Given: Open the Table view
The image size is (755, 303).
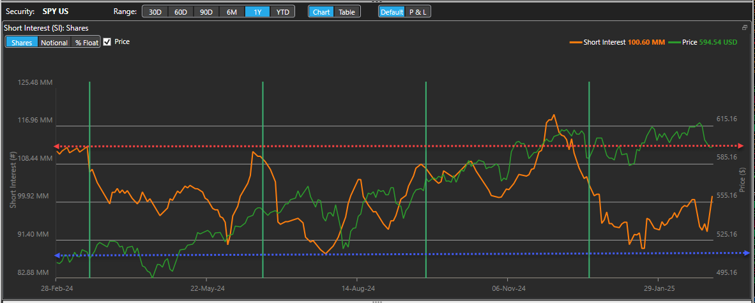Looking at the screenshot, I should tap(347, 12).
